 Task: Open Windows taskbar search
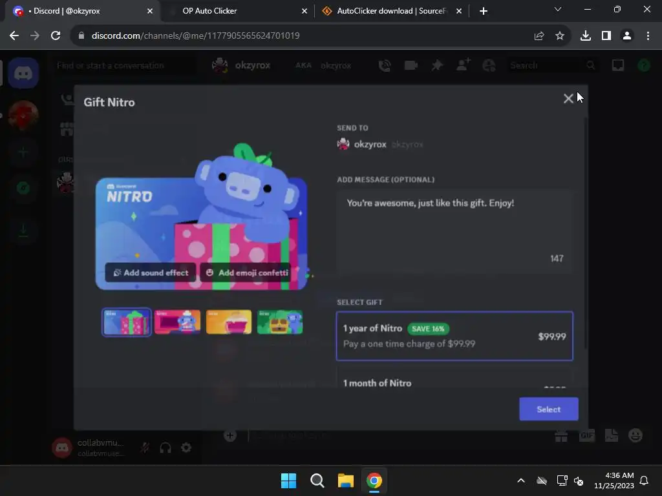tap(317, 480)
